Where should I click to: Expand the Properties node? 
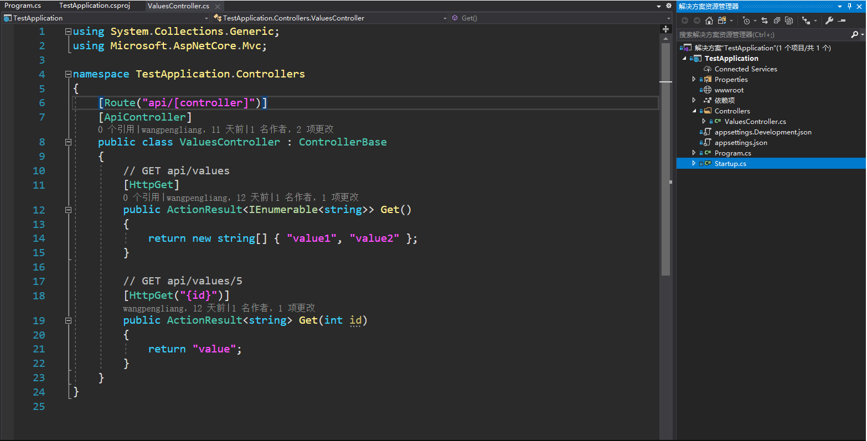(694, 79)
